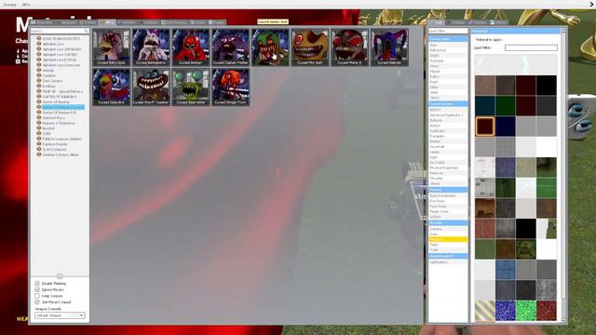
Task: Open the Tools tab in right panel
Action: click(437, 22)
